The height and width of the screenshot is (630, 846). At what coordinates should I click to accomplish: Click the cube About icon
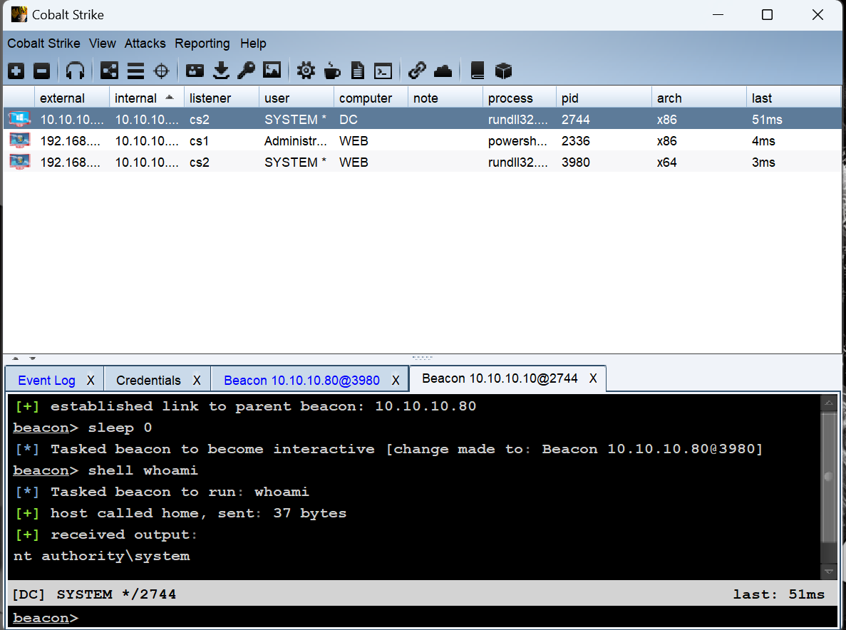pyautogui.click(x=503, y=71)
